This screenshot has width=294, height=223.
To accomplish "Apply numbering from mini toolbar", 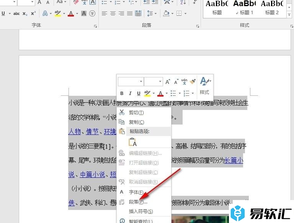I will (186, 93).
